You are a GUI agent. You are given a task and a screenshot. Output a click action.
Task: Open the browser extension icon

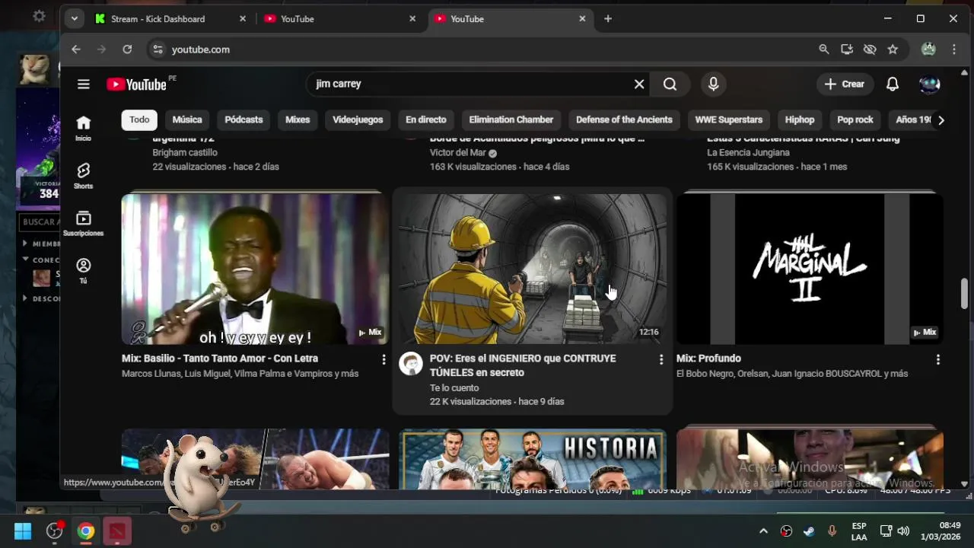click(x=928, y=49)
